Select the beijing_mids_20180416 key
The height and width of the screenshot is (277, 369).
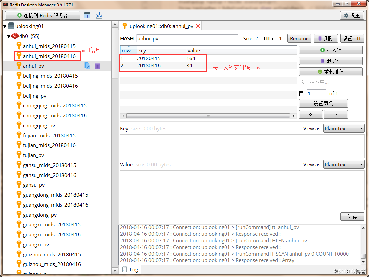[50, 86]
